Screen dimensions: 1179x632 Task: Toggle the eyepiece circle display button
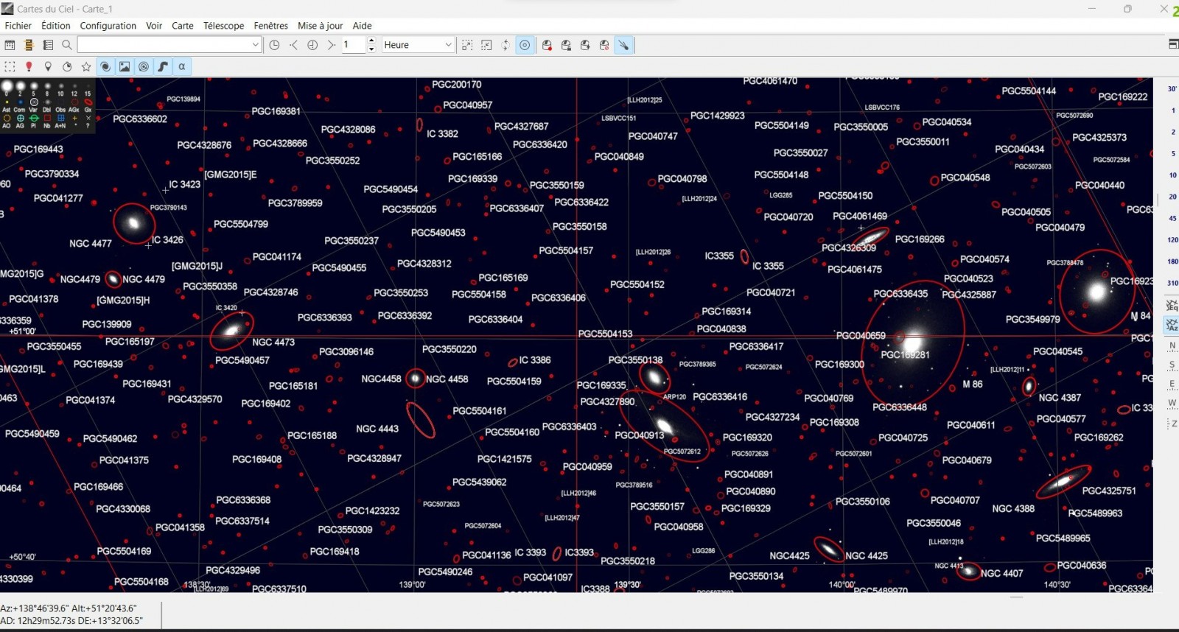coord(525,45)
